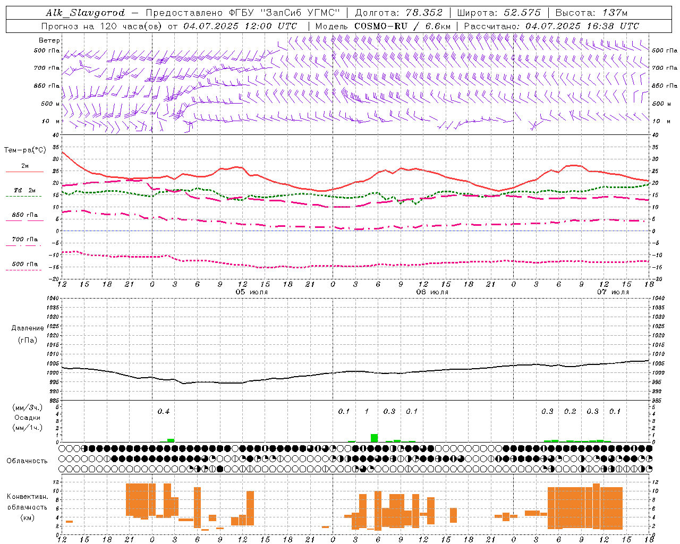680x544 pixels.
Task: Select the model label COSMO-RU / 6.6км
Action: 402,26
